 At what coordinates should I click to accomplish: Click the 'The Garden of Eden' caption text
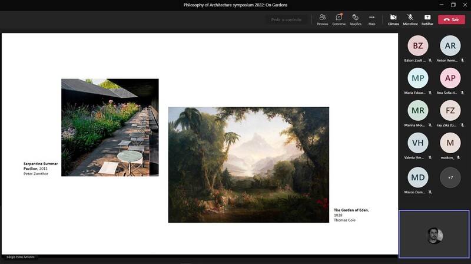pos(351,210)
